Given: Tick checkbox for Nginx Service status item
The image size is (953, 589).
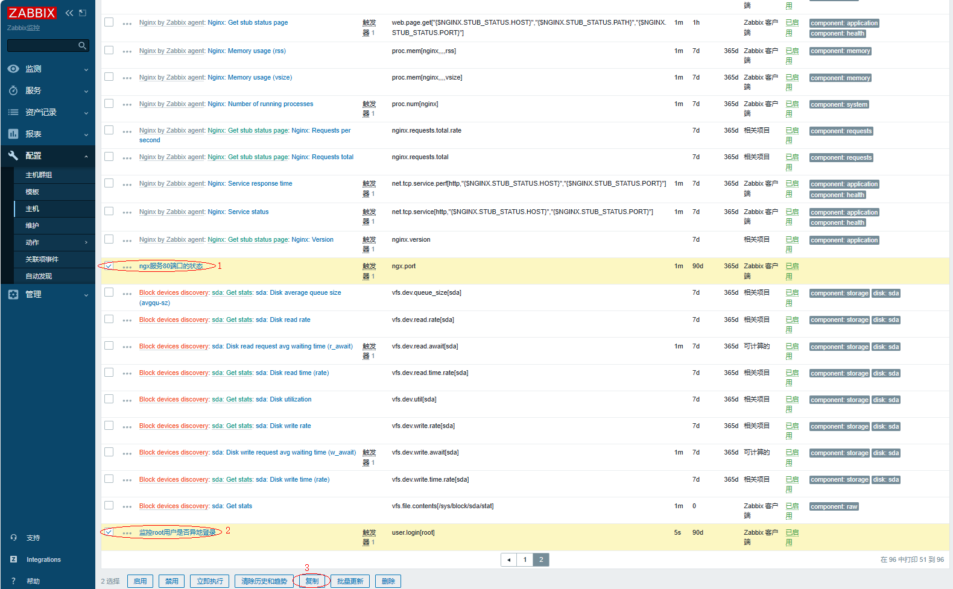Looking at the screenshot, I should pos(109,211).
